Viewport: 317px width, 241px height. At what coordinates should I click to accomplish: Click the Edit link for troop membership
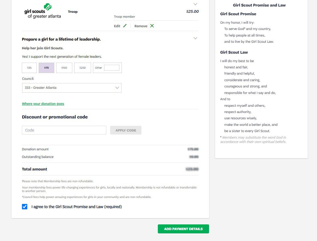click(117, 26)
